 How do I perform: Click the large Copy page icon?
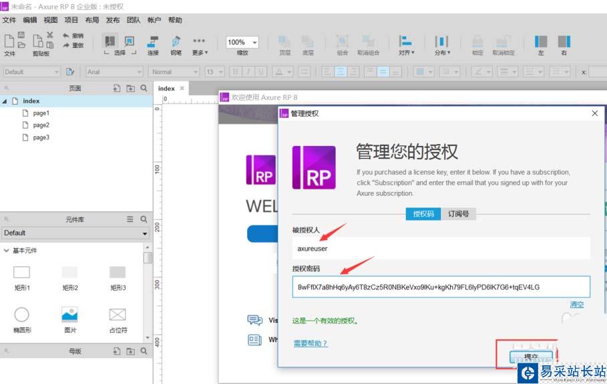click(38, 41)
